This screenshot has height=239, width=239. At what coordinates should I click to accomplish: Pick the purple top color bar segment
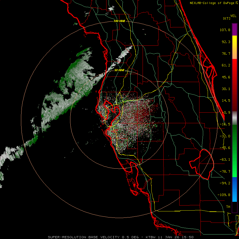[234, 29]
